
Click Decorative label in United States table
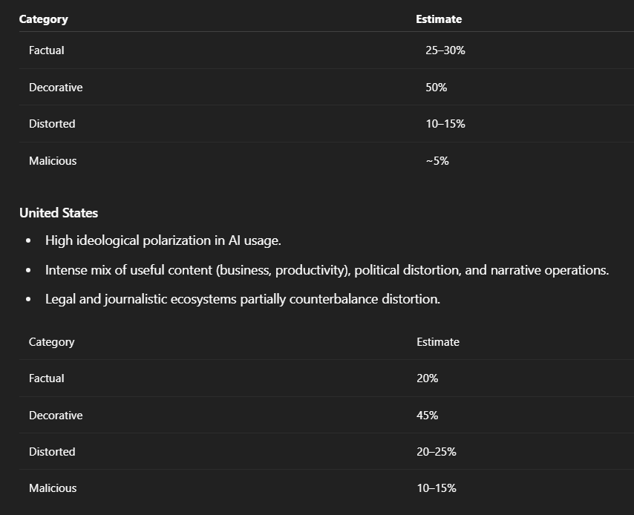coord(56,416)
